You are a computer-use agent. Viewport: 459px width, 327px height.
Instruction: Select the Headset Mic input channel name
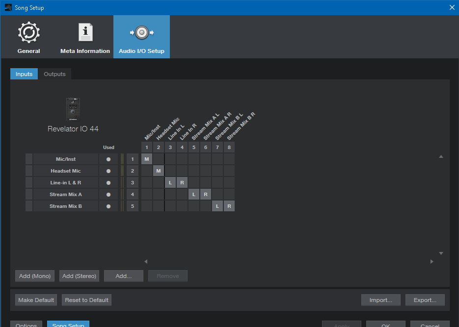click(66, 171)
